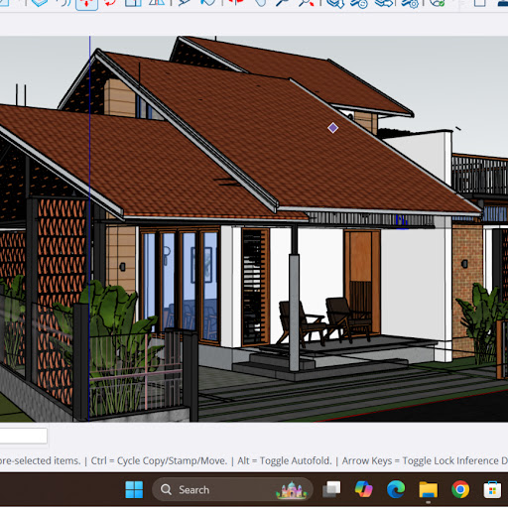Image resolution: width=508 pixels, height=508 pixels.
Task: Activate the Orbit tool
Action: 235,3
